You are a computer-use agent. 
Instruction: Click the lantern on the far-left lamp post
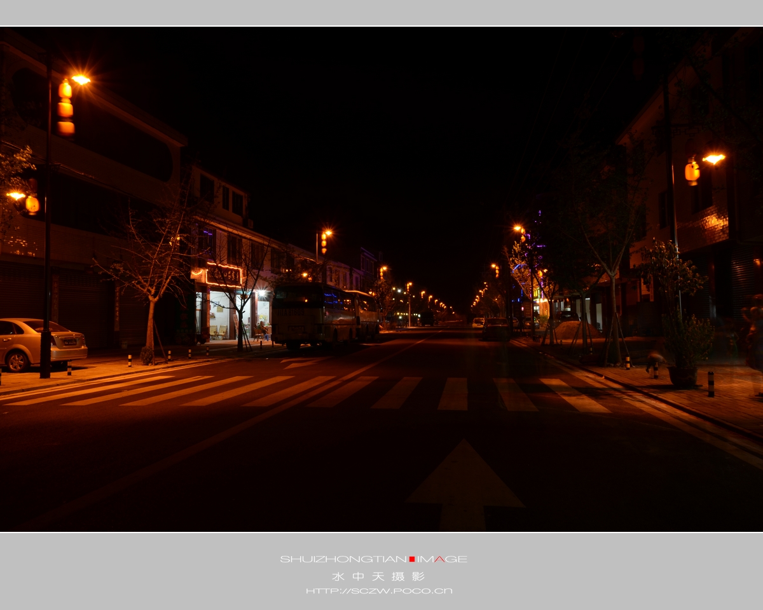click(x=29, y=204)
